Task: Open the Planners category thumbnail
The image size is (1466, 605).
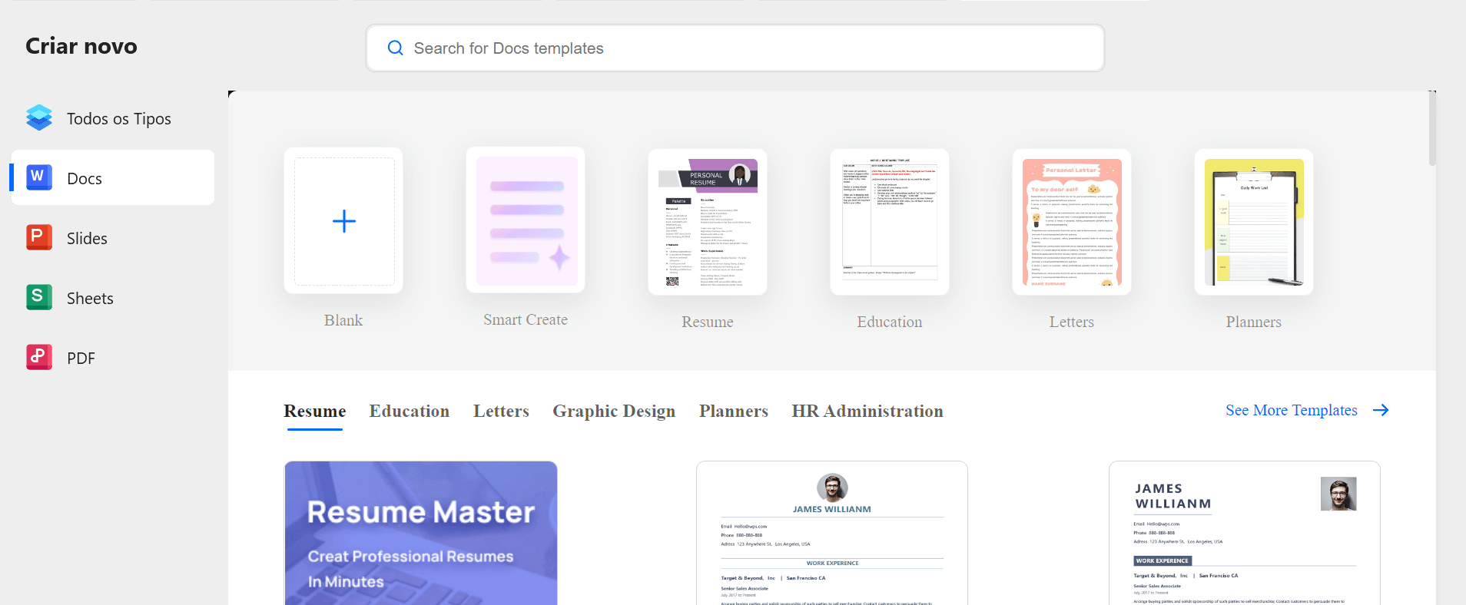Action: (1254, 222)
